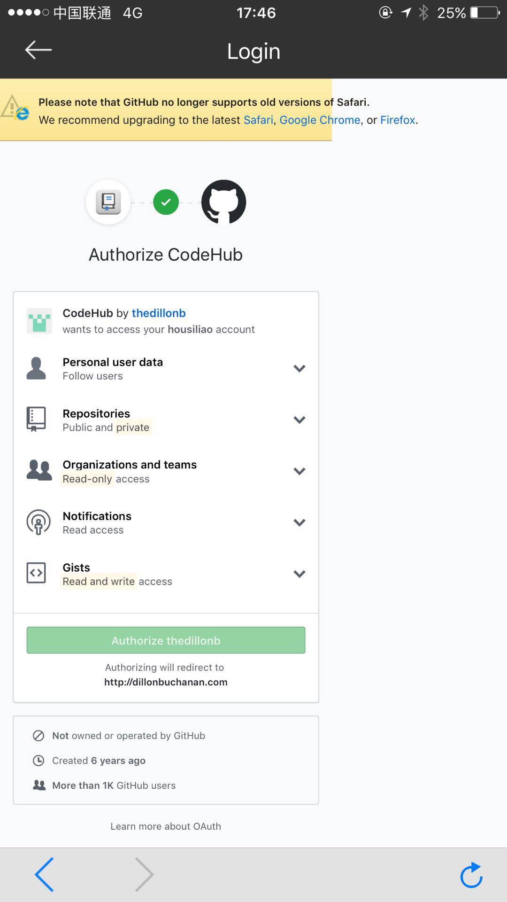Click the green checkmark between the icons
This screenshot has width=507, height=902.
pyautogui.click(x=165, y=202)
